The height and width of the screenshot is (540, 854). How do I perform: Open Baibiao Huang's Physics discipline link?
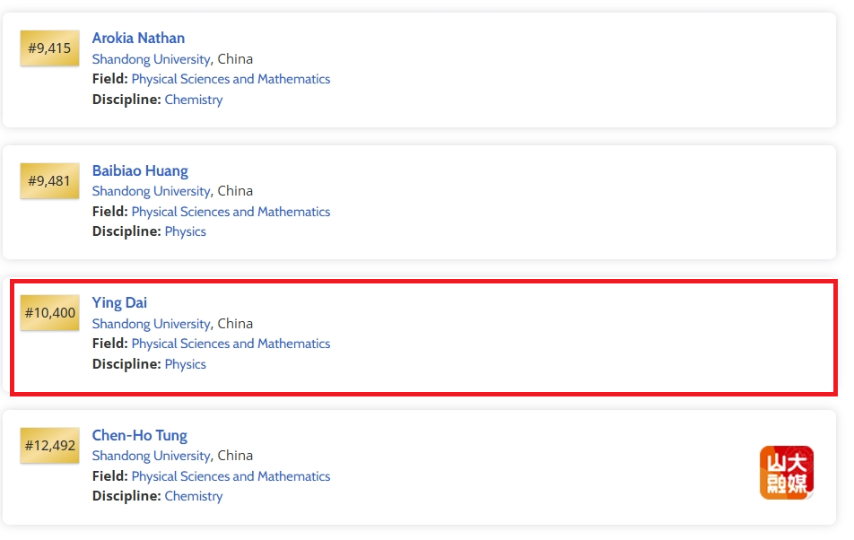click(185, 232)
